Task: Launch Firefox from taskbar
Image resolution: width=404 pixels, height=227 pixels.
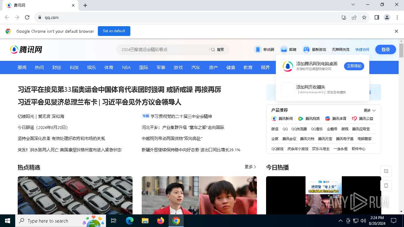Action: [160, 221]
